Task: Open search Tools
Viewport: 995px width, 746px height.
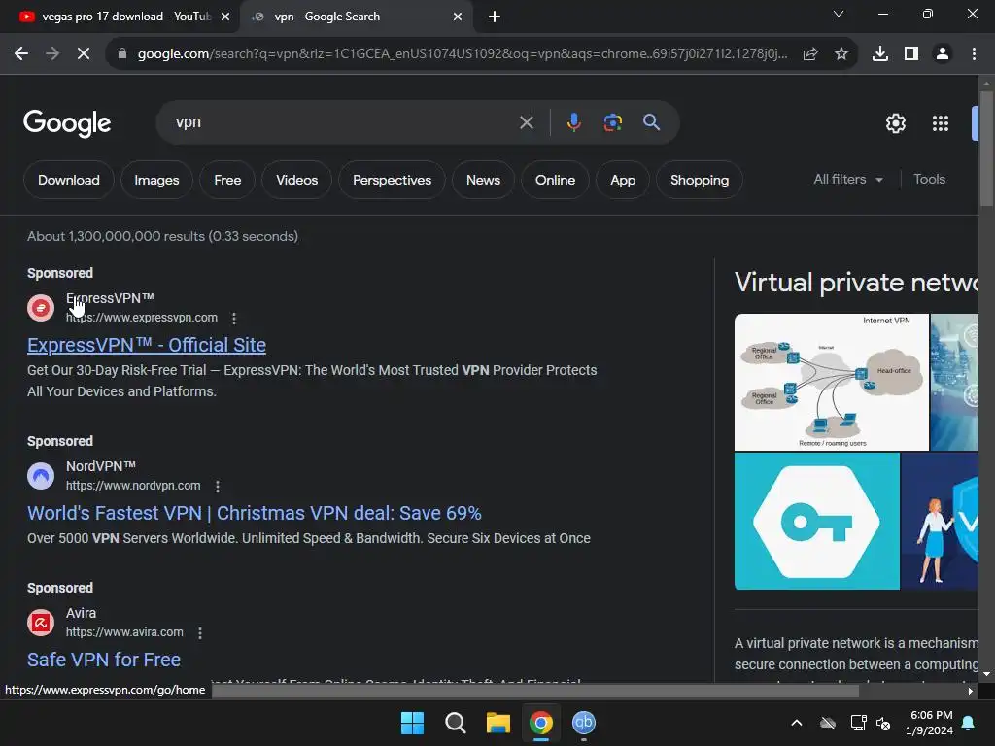Action: [x=929, y=180]
